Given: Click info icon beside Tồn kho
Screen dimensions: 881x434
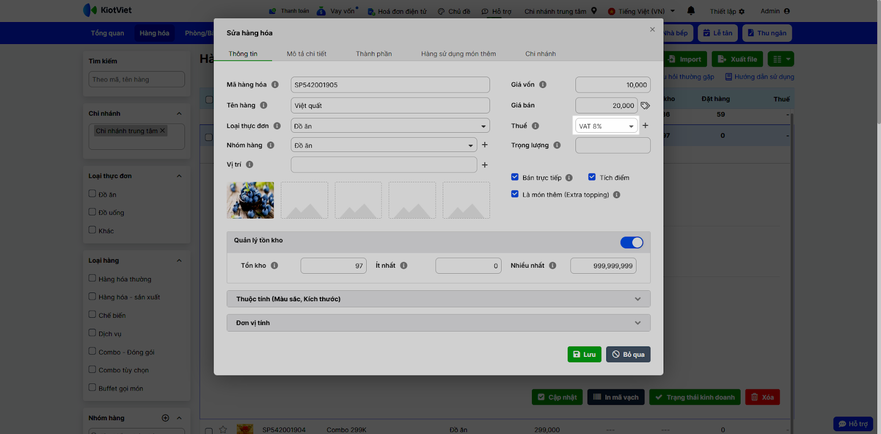Looking at the screenshot, I should click(x=274, y=265).
